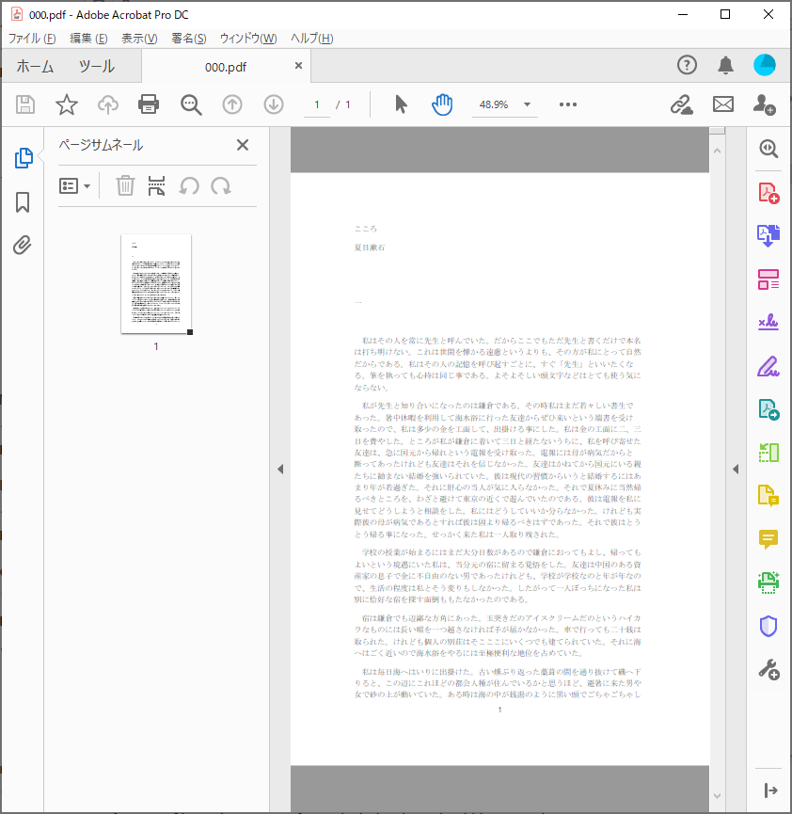Open Scan & OCR tool
This screenshot has width=792, height=814.
[x=768, y=583]
